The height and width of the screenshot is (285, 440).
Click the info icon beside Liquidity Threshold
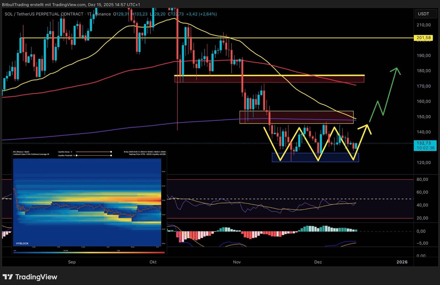click(74, 155)
